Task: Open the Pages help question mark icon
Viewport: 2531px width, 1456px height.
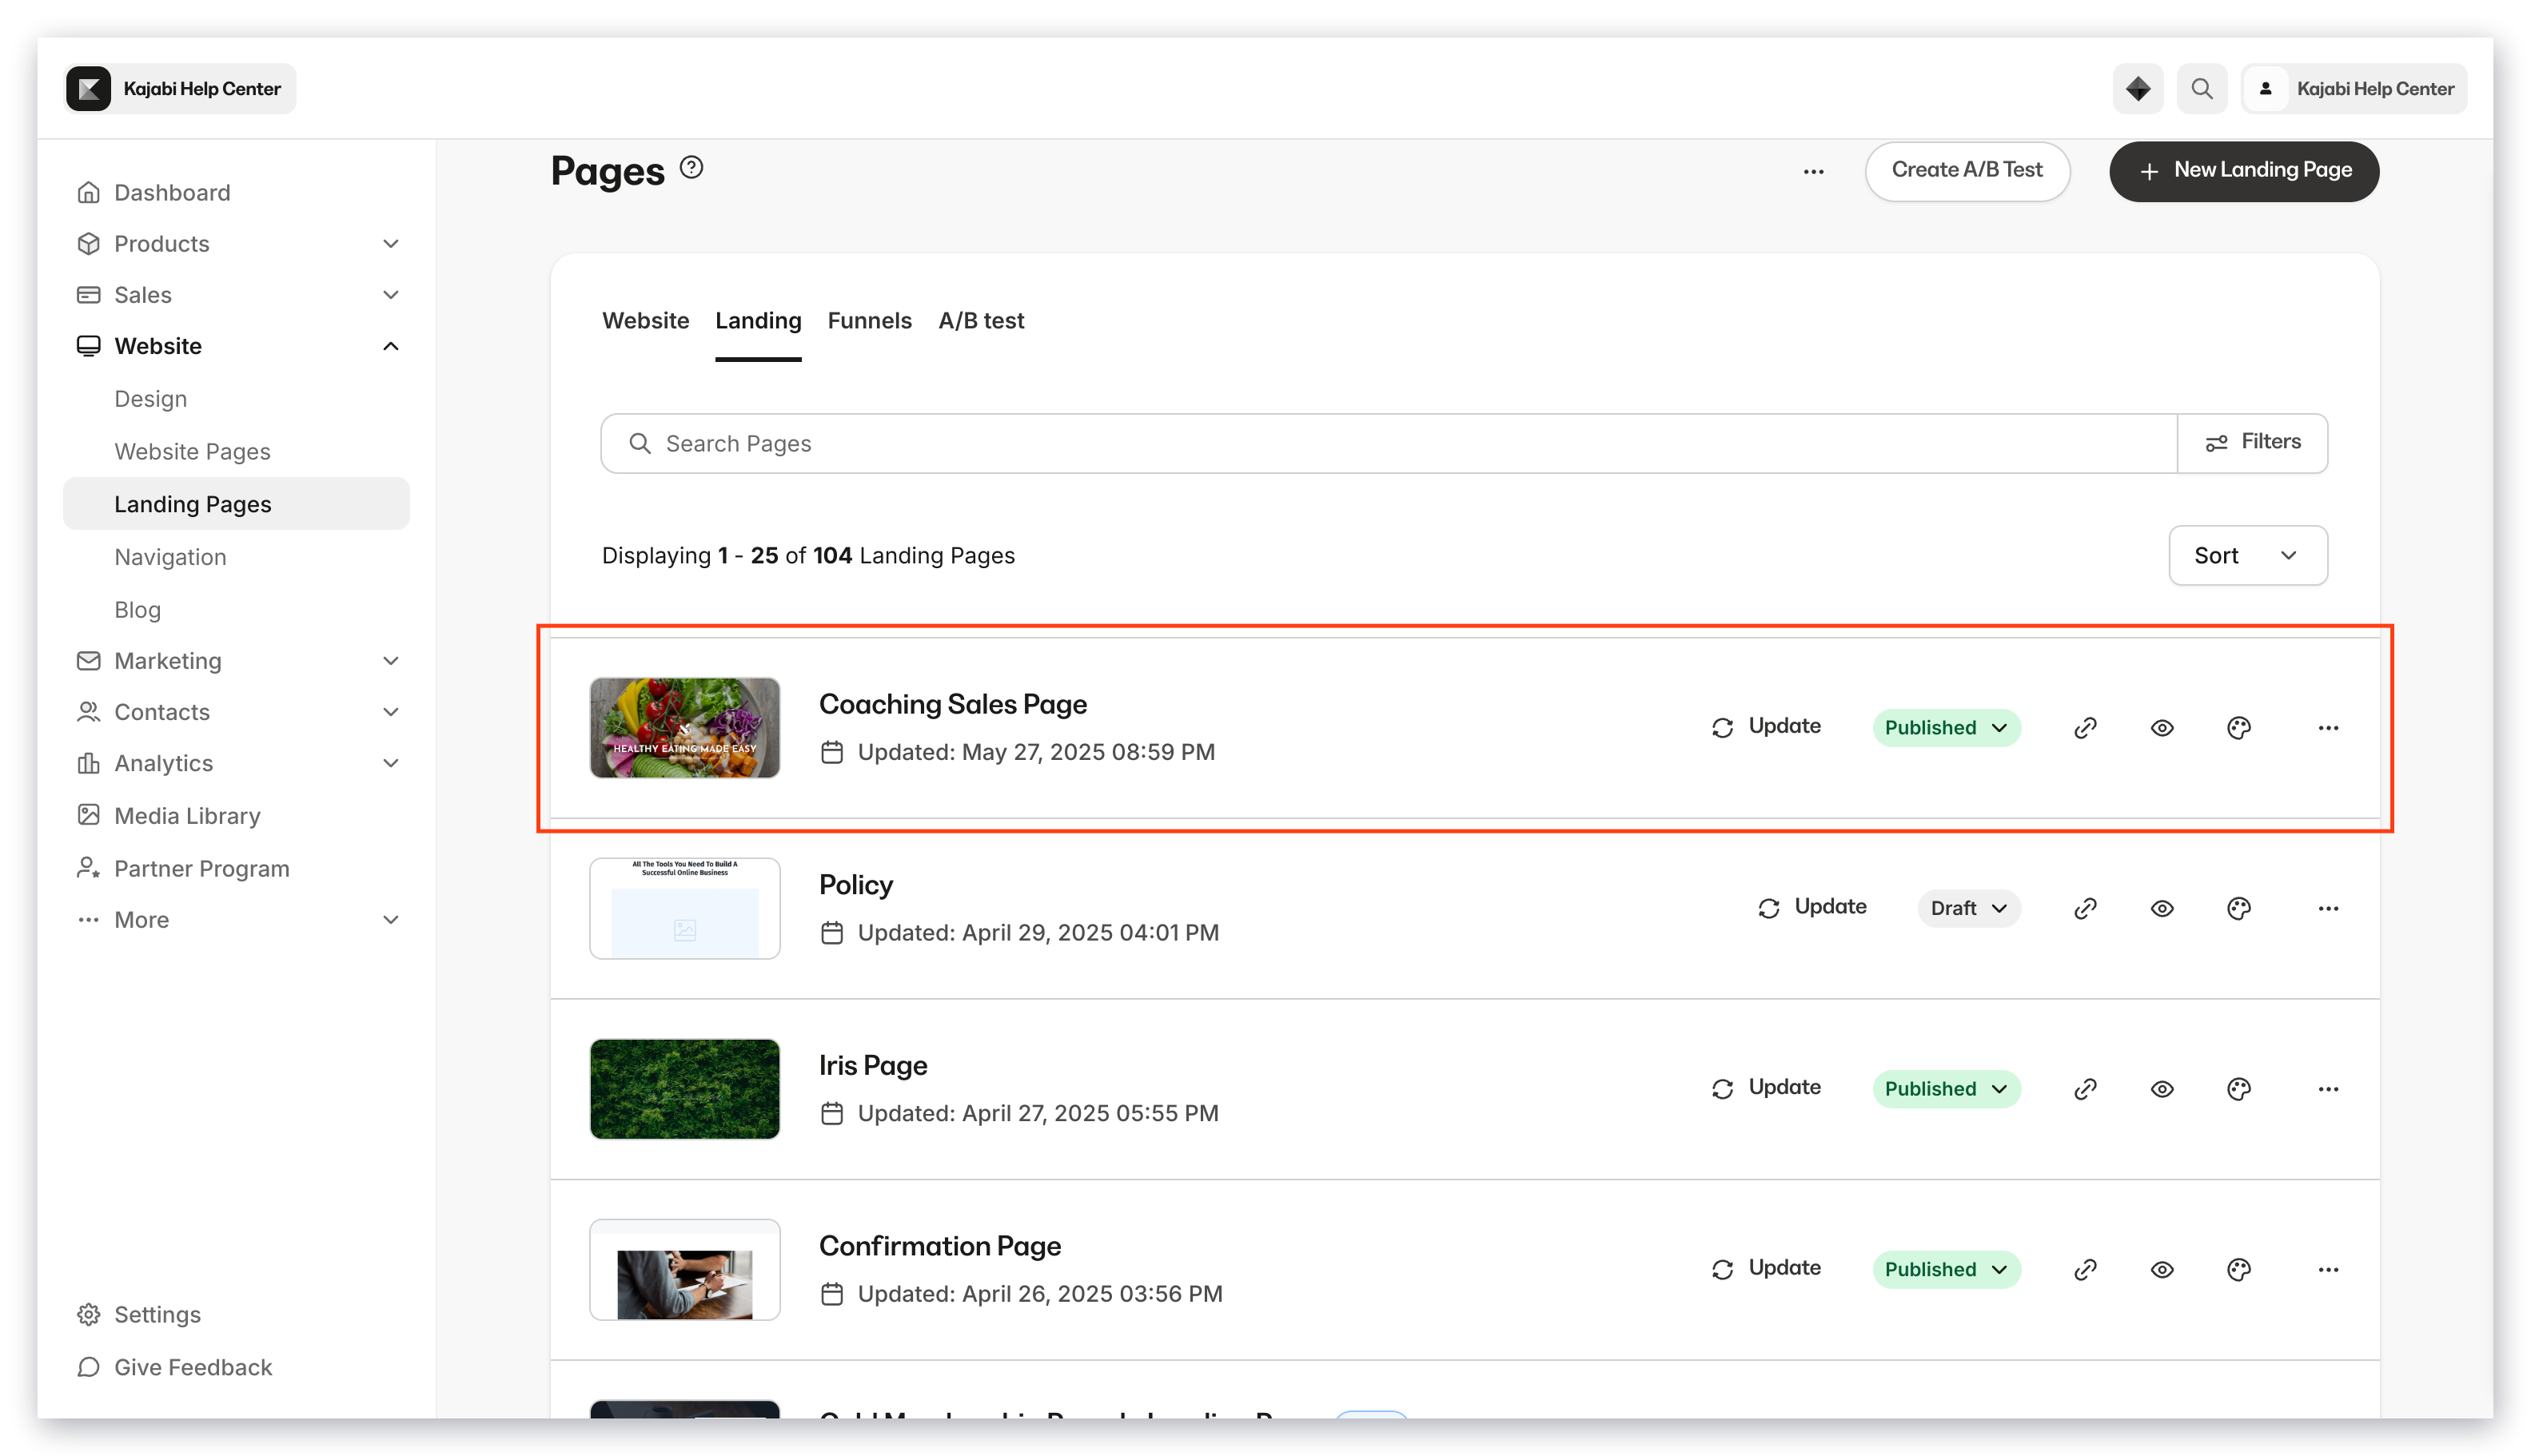Action: (x=692, y=167)
